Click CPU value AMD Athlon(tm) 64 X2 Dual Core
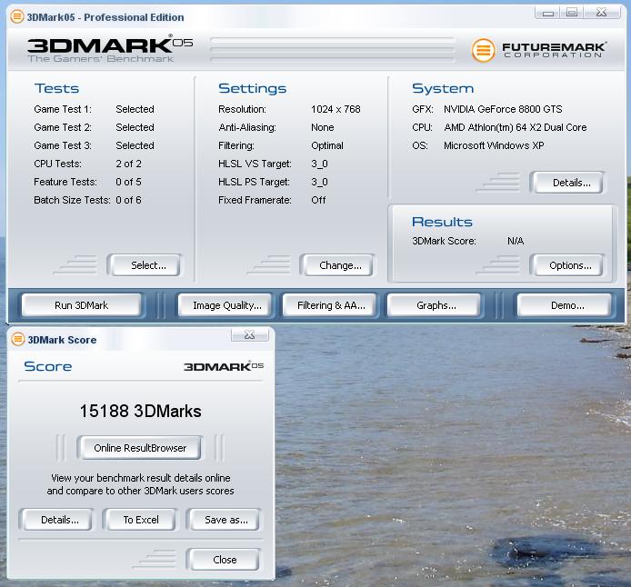Image resolution: width=631 pixels, height=587 pixels. pyautogui.click(x=516, y=127)
